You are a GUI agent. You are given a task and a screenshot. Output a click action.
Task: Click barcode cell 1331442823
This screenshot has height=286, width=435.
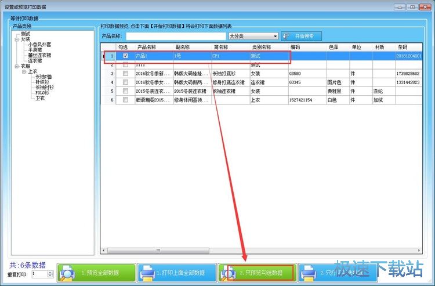click(x=408, y=82)
